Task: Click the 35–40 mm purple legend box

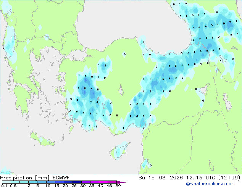Action: [x=94, y=182]
